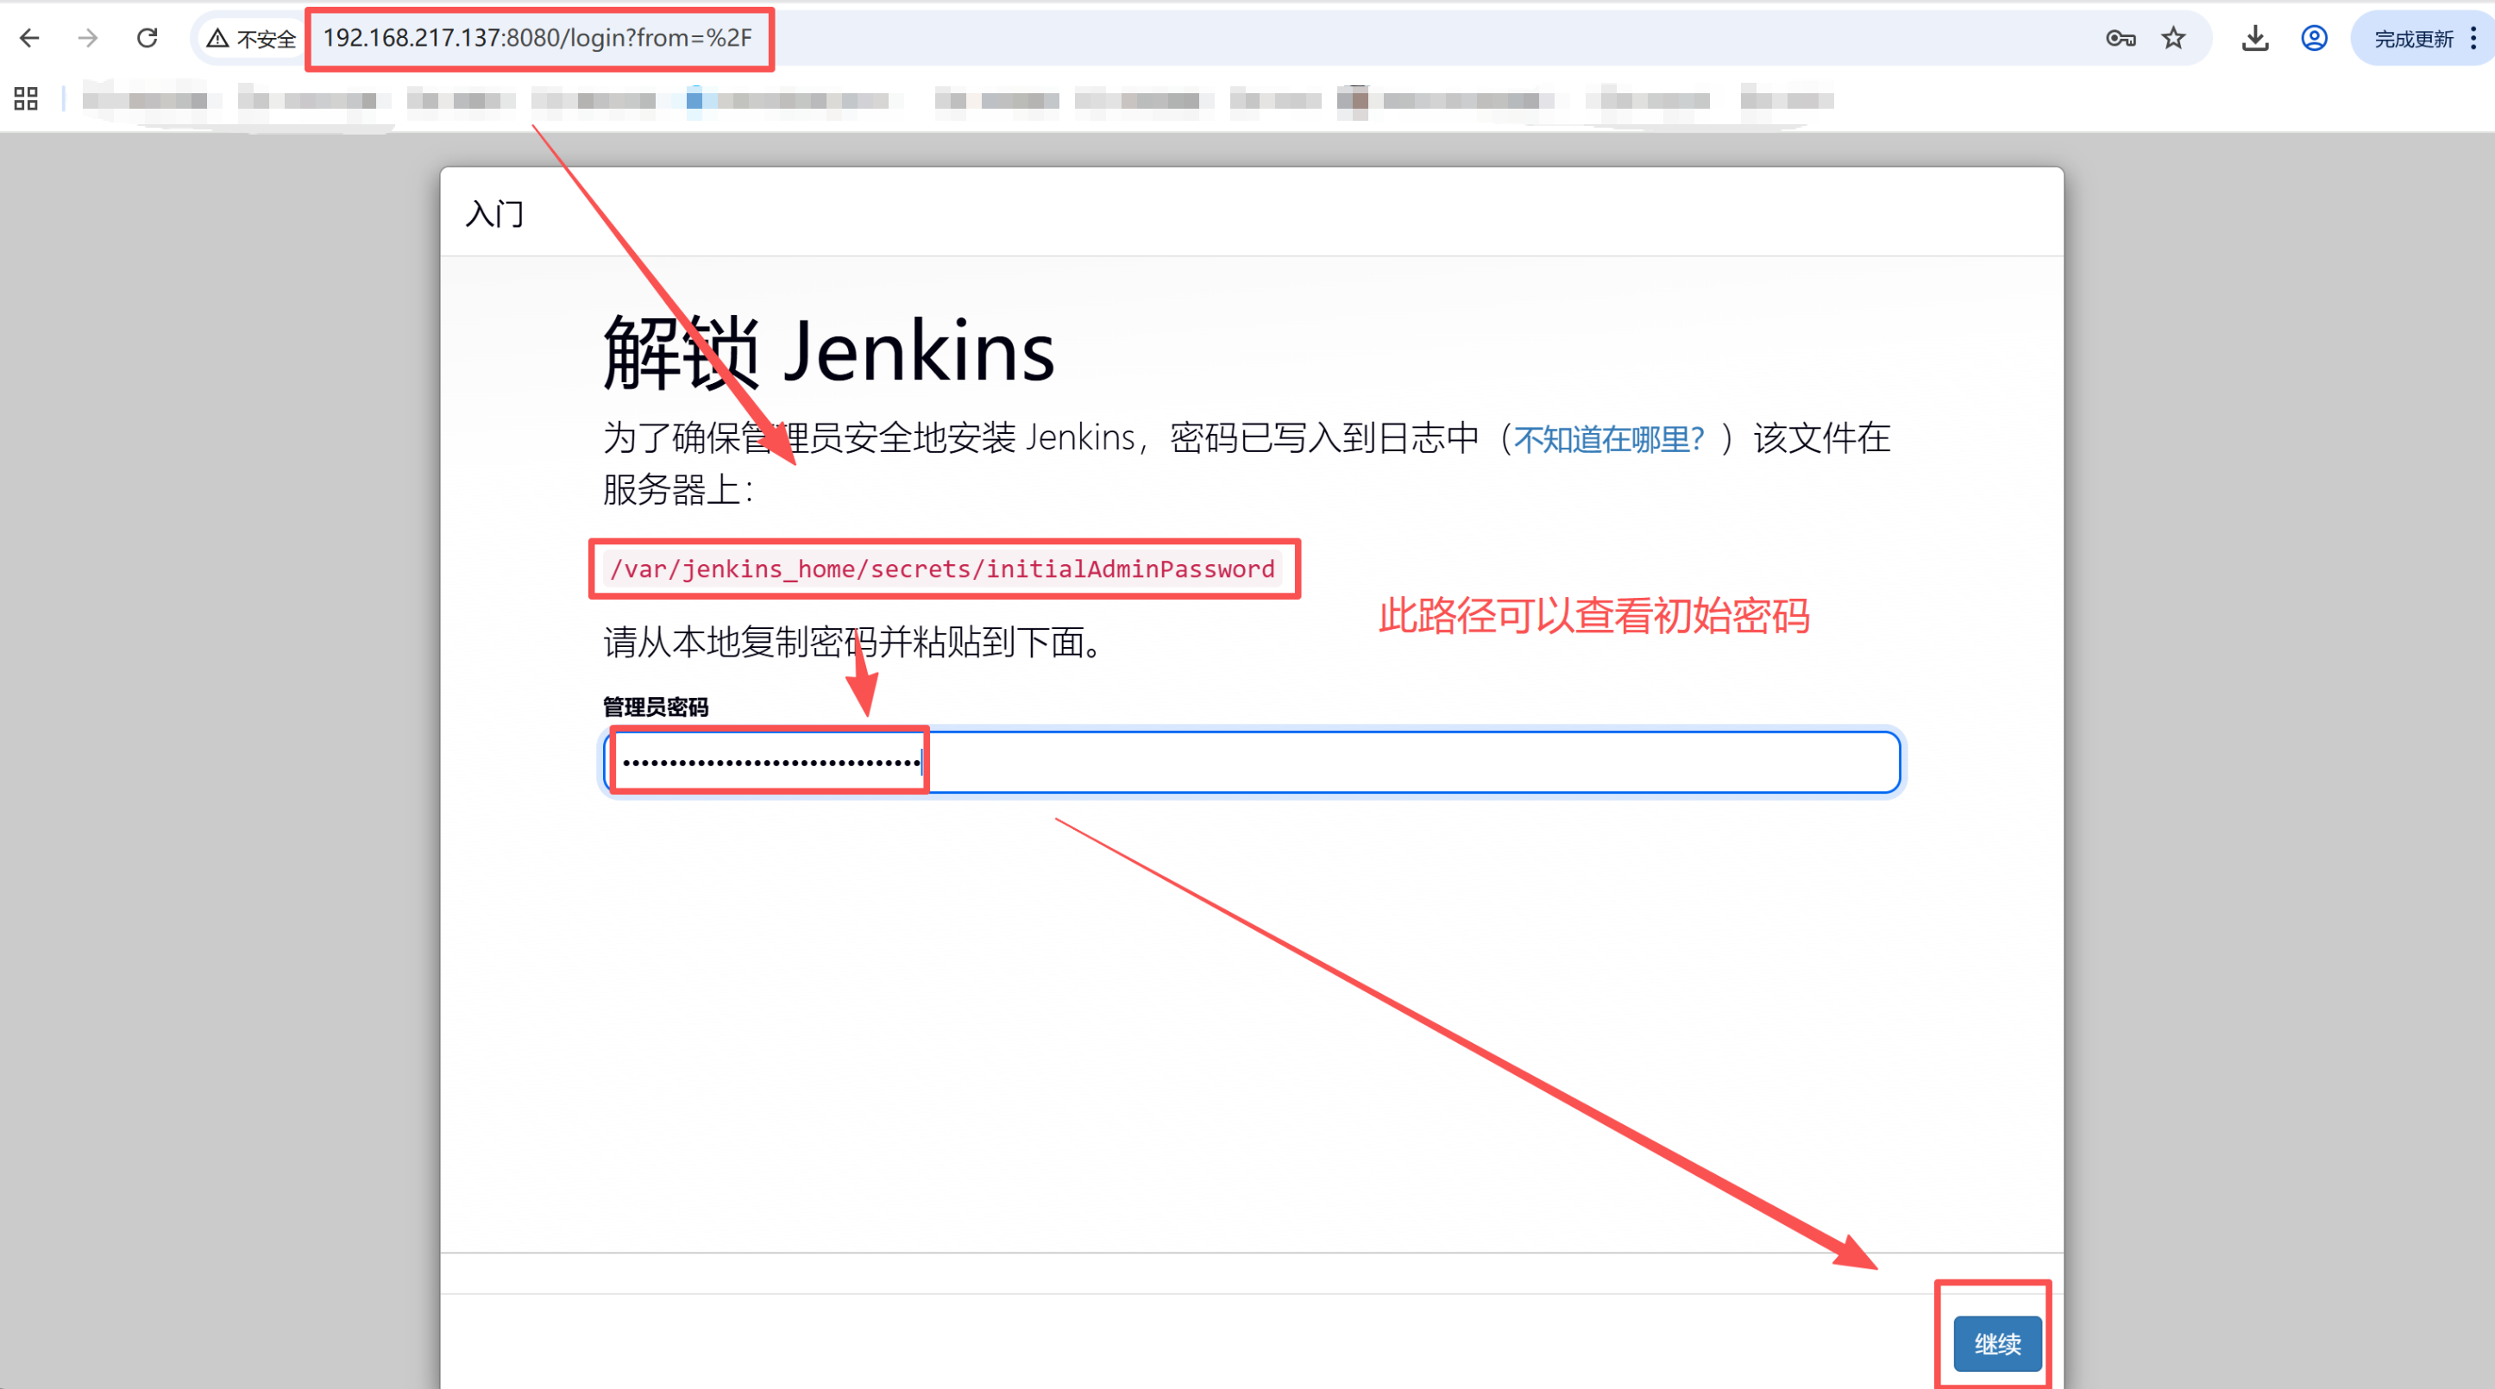The width and height of the screenshot is (2495, 1389).
Task: Click the 完成更新 update button
Action: pos(2413,39)
